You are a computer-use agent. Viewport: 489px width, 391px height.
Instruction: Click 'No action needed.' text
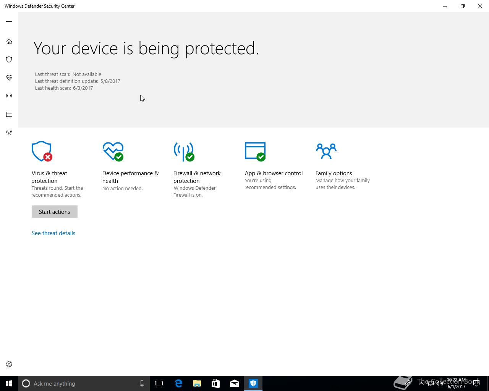point(122,189)
